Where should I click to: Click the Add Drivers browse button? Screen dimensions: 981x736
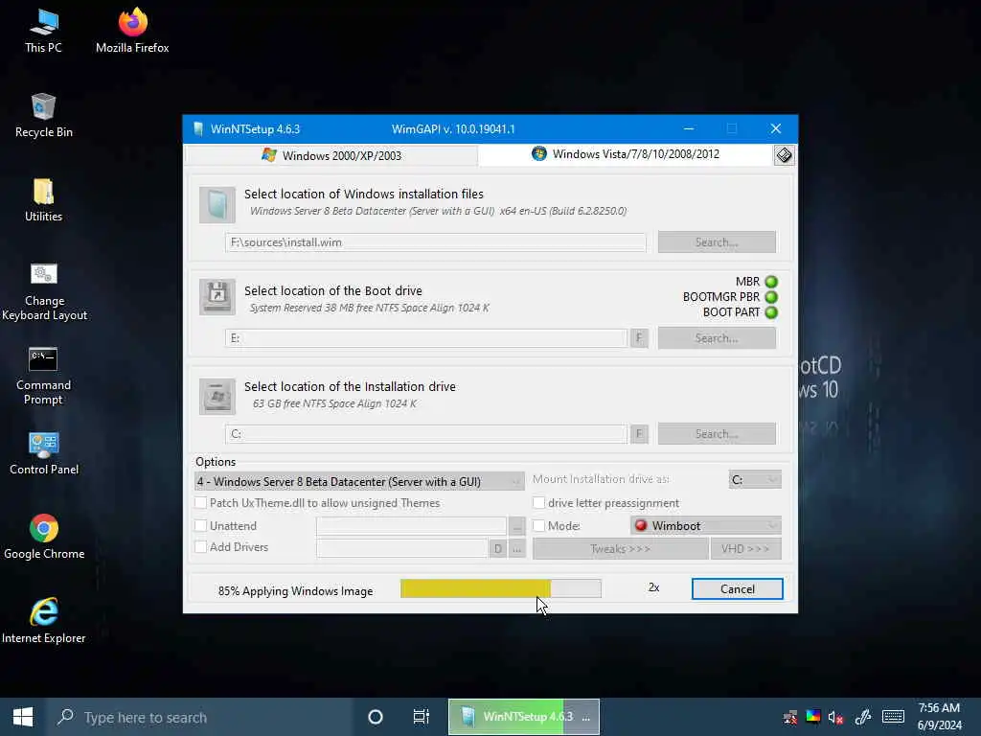click(x=516, y=549)
